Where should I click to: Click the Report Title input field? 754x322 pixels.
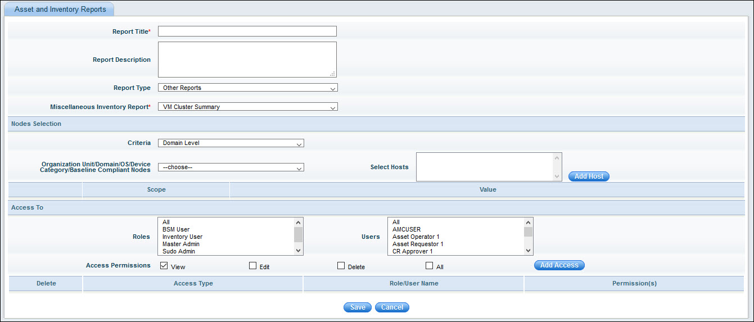click(247, 31)
